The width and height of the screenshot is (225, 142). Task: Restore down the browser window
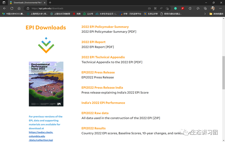(214, 3)
